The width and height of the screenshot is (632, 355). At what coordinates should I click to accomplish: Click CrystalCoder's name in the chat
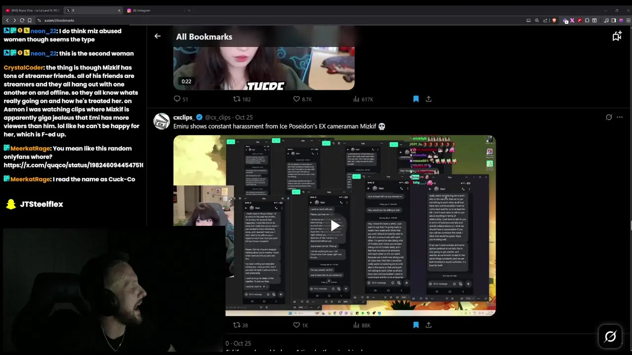24,68
